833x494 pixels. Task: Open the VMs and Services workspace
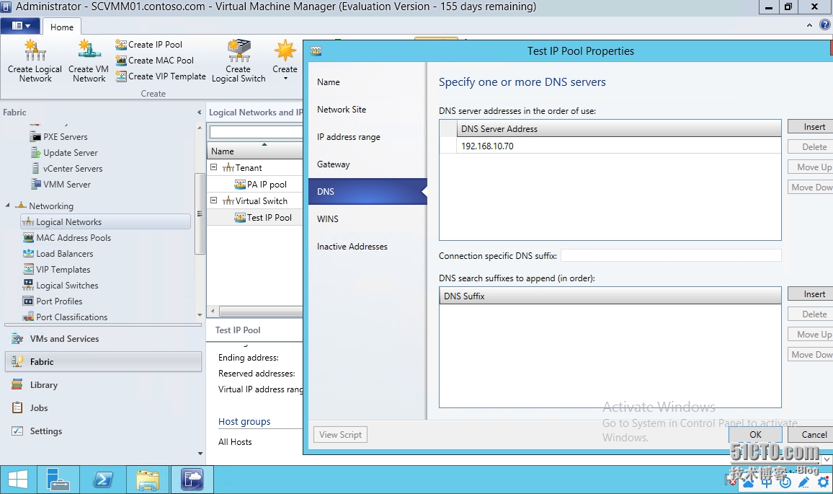click(x=103, y=339)
